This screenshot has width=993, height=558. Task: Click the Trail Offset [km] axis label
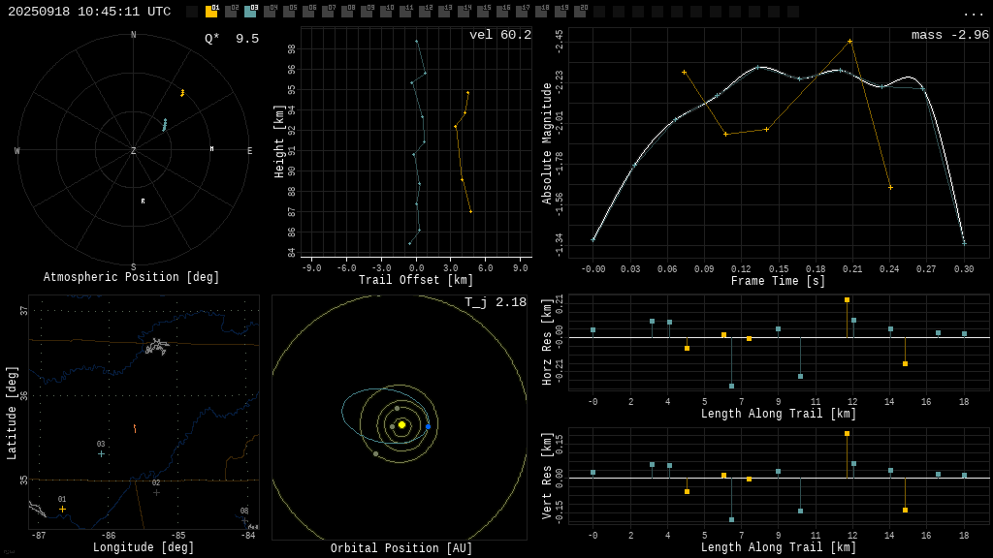pos(416,280)
